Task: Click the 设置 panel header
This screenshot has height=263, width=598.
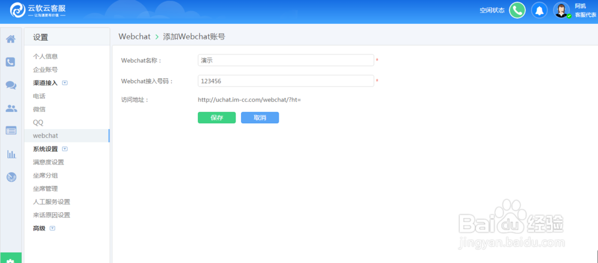Action: (x=41, y=37)
